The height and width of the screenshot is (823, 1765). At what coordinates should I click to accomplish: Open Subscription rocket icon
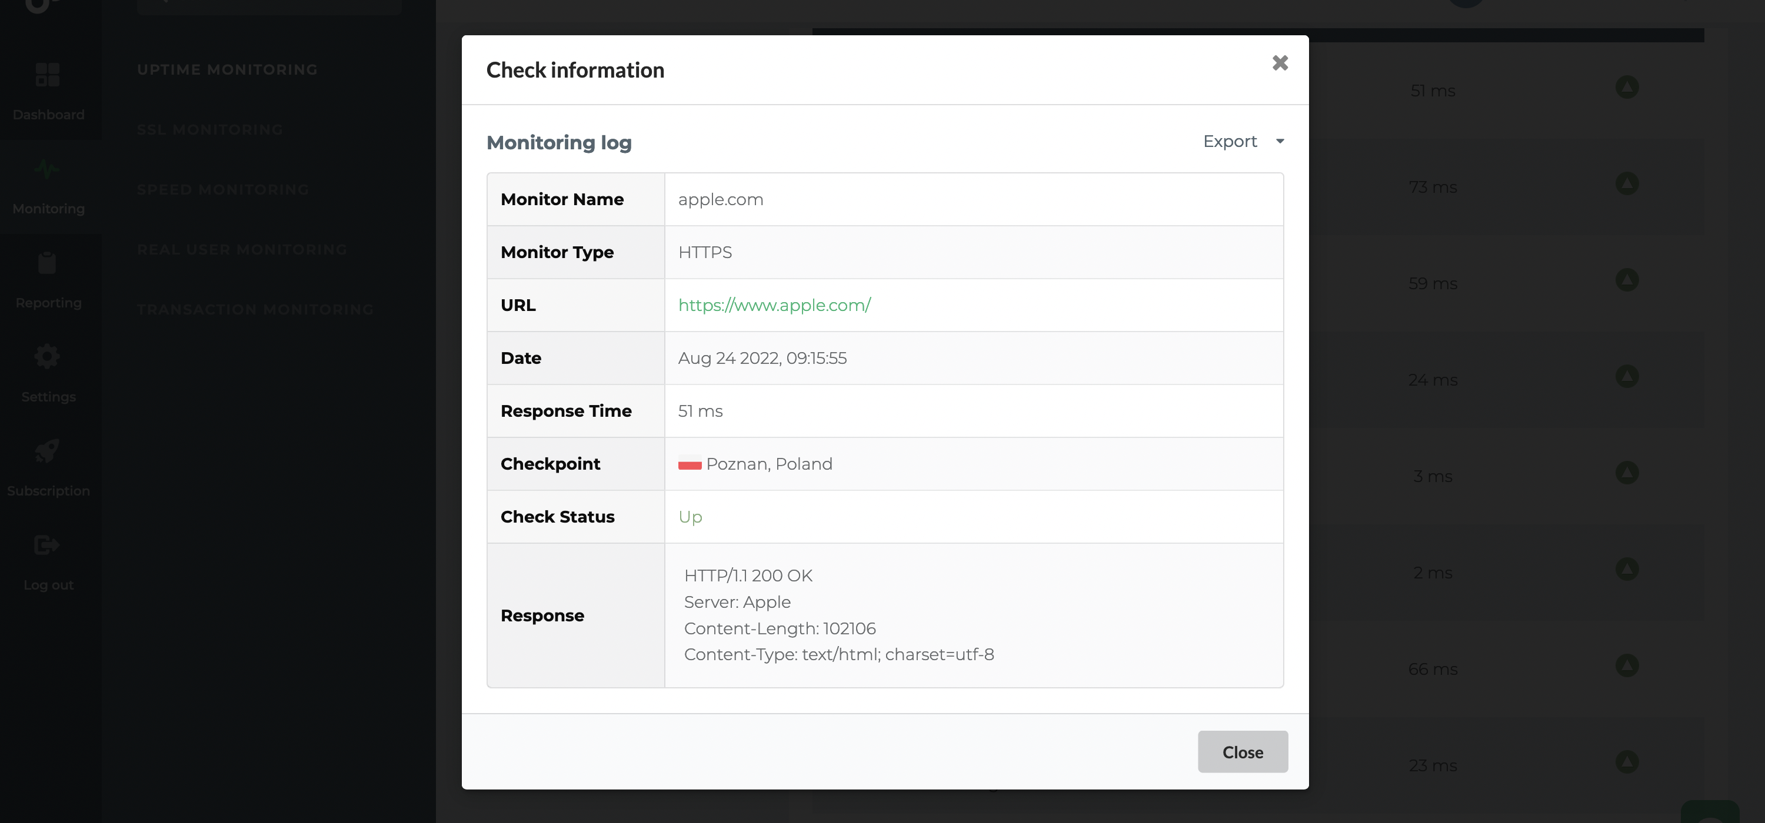pyautogui.click(x=47, y=450)
